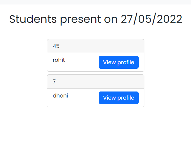191x165 pixels.
Task: Click the word View in rohit's button
Action: 109,62
